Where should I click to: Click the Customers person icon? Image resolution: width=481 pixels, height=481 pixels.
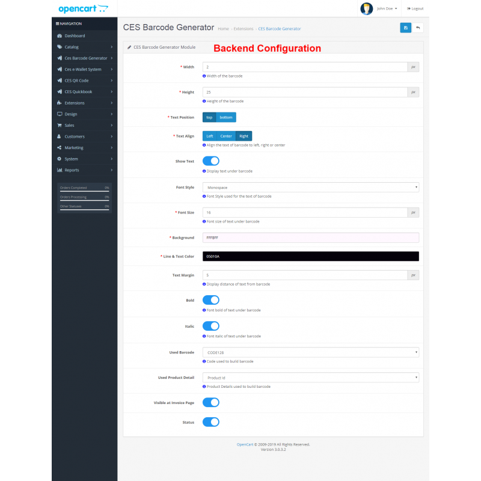coord(59,136)
